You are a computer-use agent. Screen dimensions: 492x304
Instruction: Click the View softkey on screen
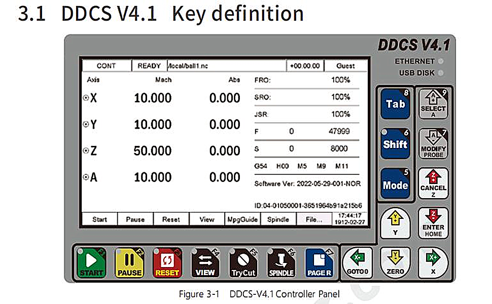click(x=207, y=219)
